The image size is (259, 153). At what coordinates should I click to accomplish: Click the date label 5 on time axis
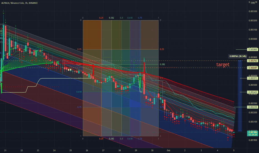point(234,150)
